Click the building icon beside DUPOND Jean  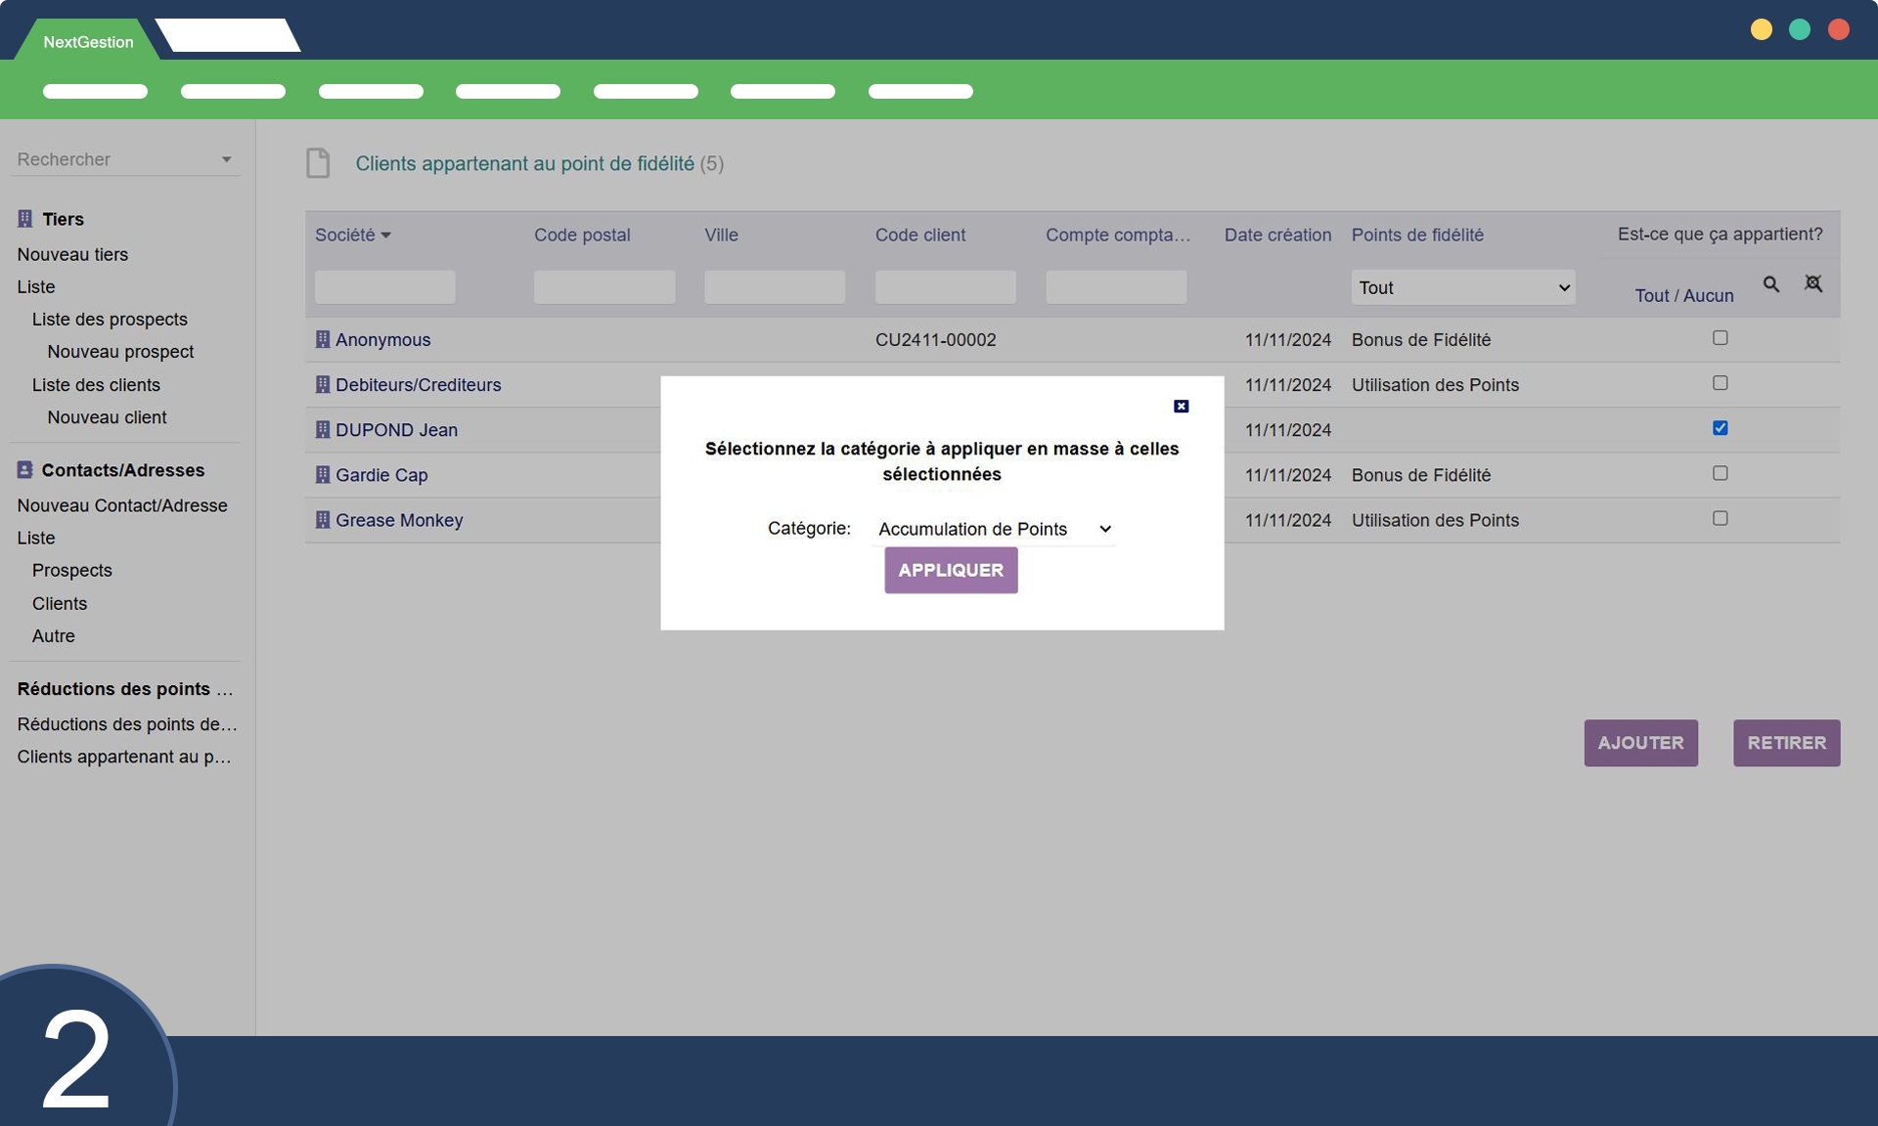point(322,430)
